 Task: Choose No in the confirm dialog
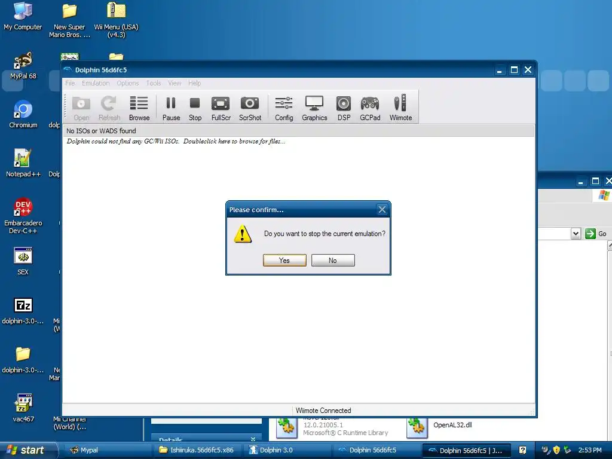click(333, 261)
